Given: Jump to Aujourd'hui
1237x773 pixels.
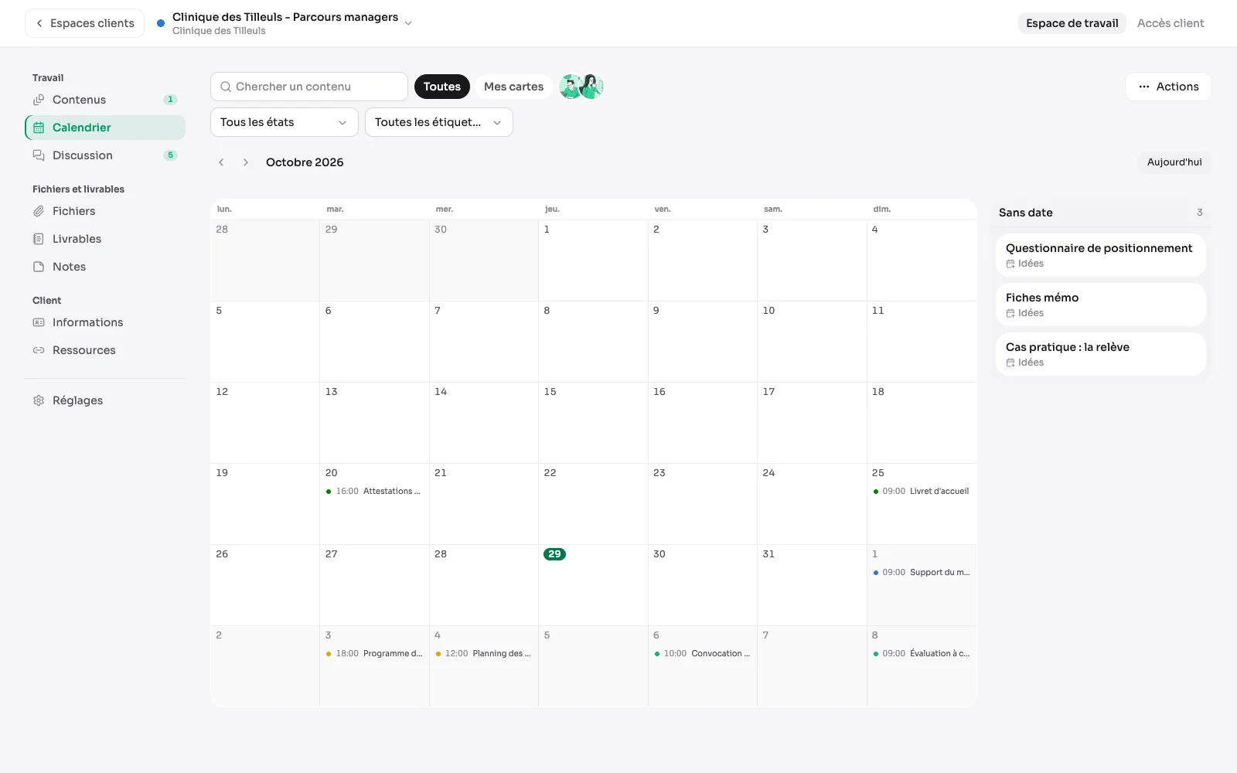Looking at the screenshot, I should 1174,162.
